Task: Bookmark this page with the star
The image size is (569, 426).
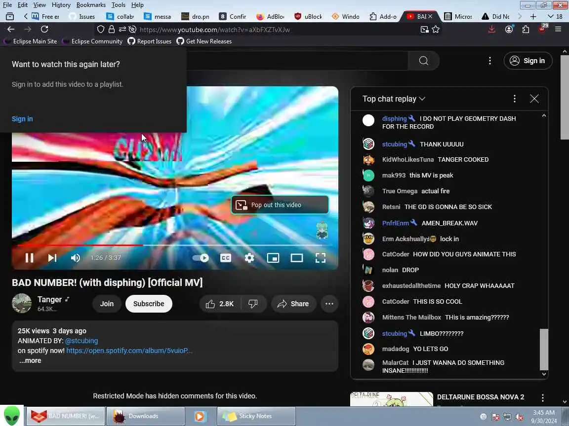Action: pyautogui.click(x=436, y=30)
